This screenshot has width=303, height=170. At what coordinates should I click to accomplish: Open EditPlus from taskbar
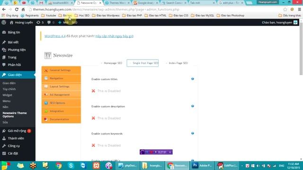coord(227,166)
